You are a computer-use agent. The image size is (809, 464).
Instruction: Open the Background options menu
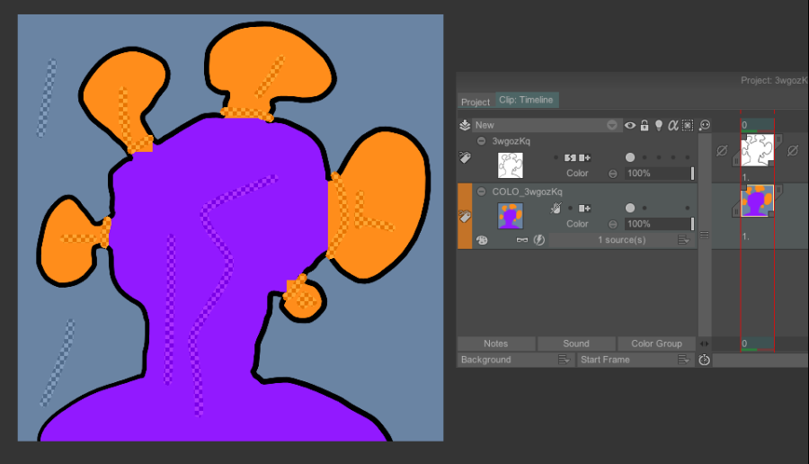coord(564,359)
